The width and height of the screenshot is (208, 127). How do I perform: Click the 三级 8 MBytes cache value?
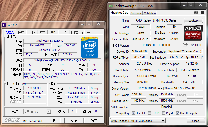click(76, 102)
